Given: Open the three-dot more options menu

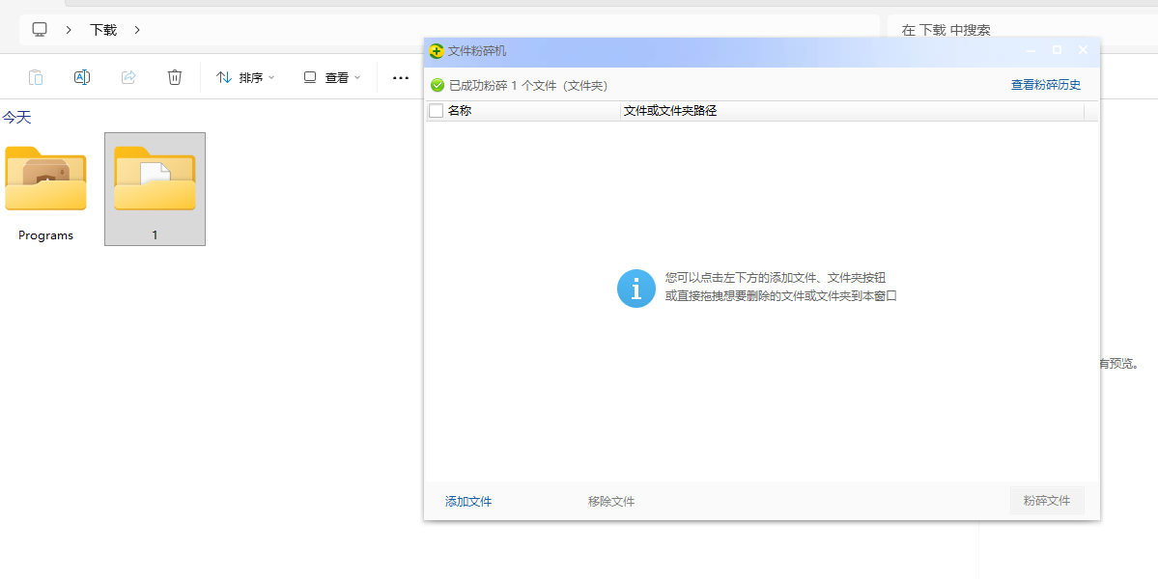Looking at the screenshot, I should pyautogui.click(x=400, y=77).
